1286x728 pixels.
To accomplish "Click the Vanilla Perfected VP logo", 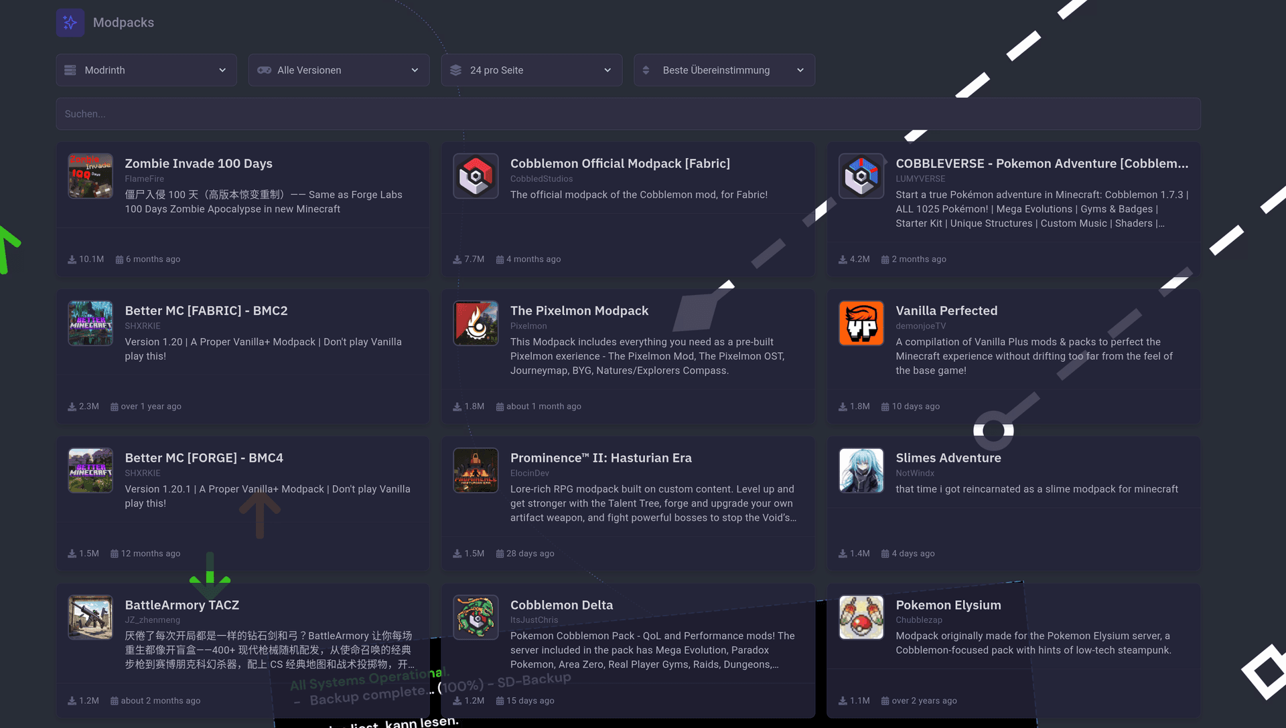I will pos(861,323).
